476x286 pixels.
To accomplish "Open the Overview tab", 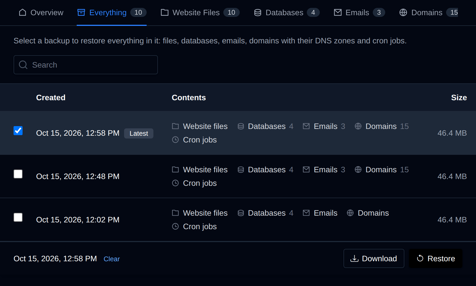I will (41, 13).
